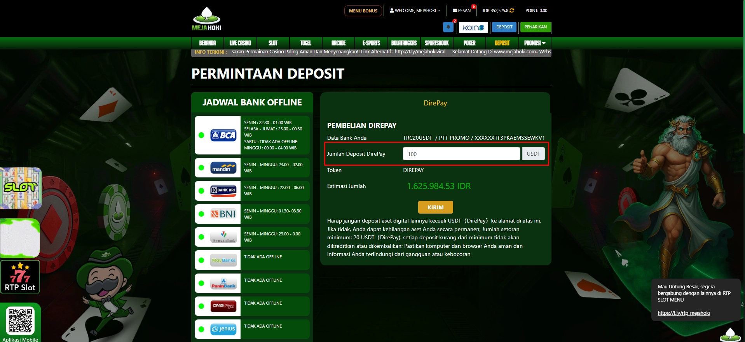Select the BCA bank logo
This screenshot has width=745, height=342.
[223, 135]
